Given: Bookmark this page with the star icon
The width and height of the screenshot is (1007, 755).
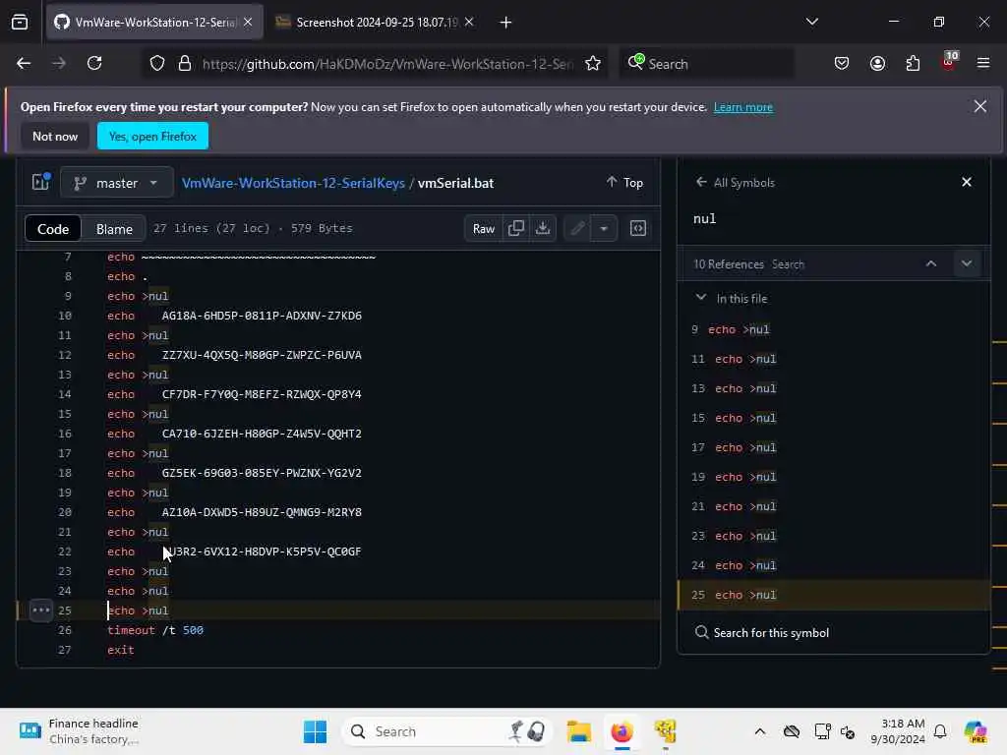Looking at the screenshot, I should (593, 64).
